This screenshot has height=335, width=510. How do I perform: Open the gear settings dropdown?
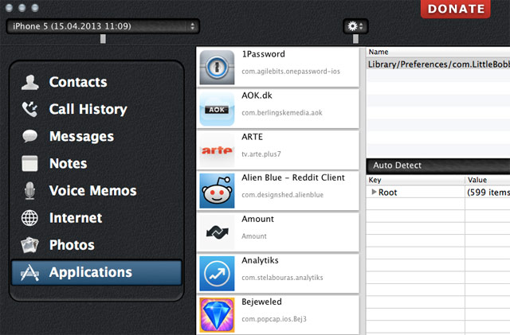355,26
